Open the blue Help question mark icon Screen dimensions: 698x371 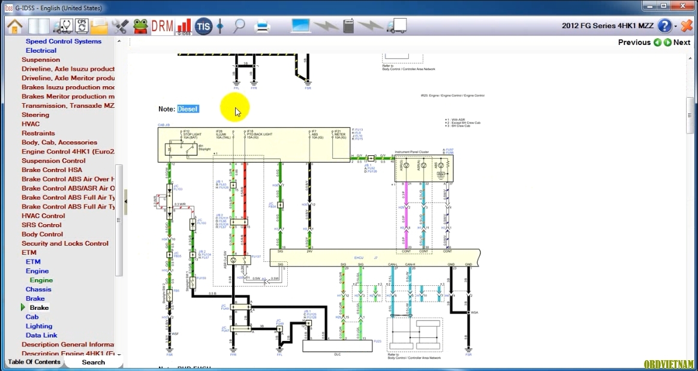(x=664, y=26)
